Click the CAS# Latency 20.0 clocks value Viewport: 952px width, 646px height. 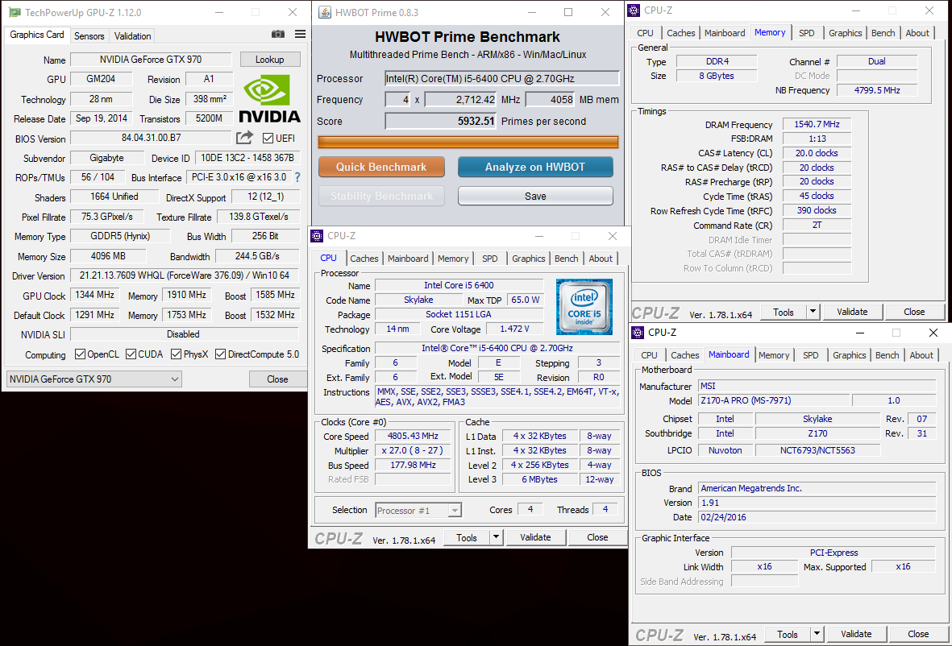817,154
